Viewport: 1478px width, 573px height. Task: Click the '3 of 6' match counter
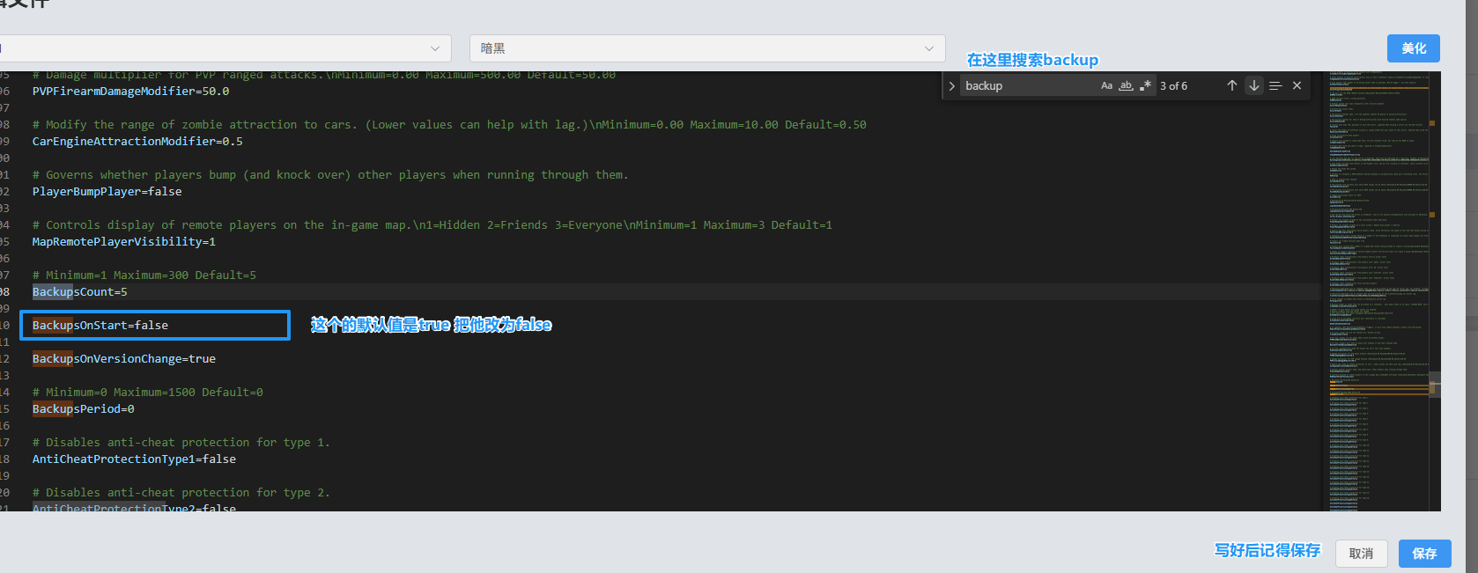coord(1173,85)
